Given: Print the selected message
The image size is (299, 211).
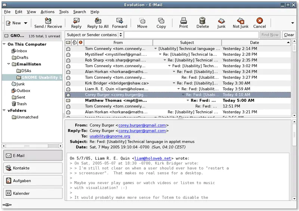Looking at the screenshot, I should tap(184, 23).
